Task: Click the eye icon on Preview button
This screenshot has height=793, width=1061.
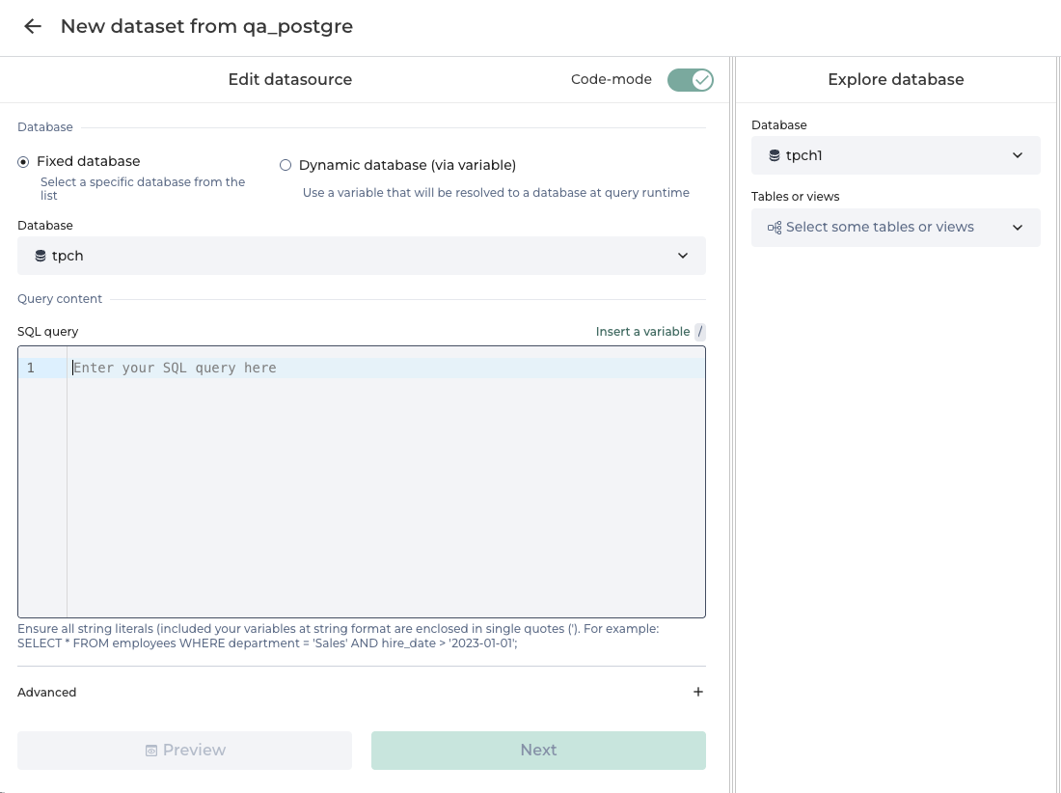Action: coord(151,751)
